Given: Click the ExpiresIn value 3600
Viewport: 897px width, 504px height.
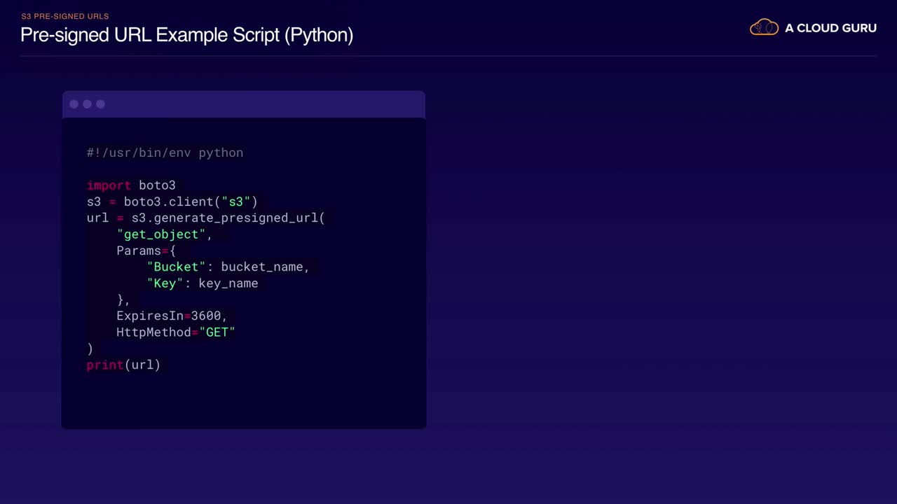Looking at the screenshot, I should pyautogui.click(x=206, y=316).
